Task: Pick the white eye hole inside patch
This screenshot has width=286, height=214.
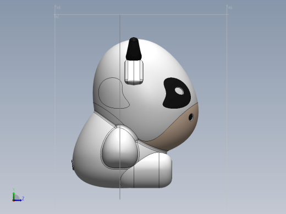Action: click(x=179, y=91)
